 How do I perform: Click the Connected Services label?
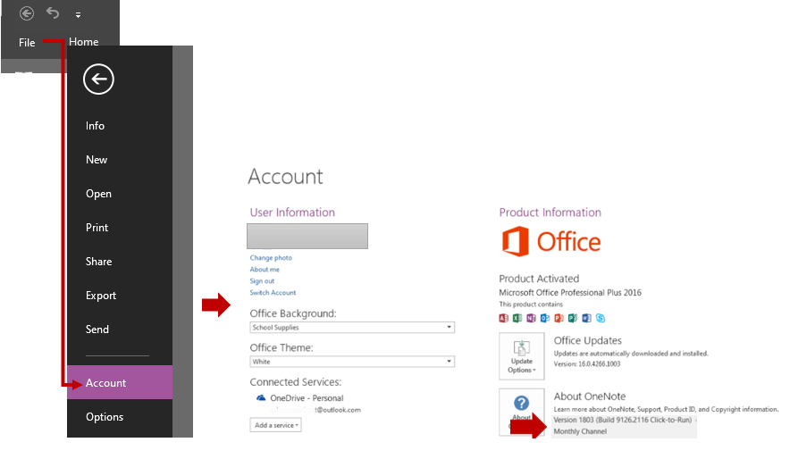(x=296, y=382)
